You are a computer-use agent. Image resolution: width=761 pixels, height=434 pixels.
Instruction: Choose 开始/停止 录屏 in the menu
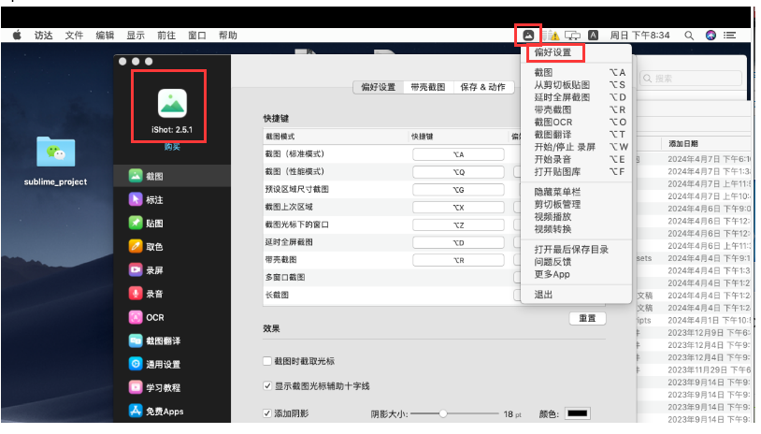576,147
